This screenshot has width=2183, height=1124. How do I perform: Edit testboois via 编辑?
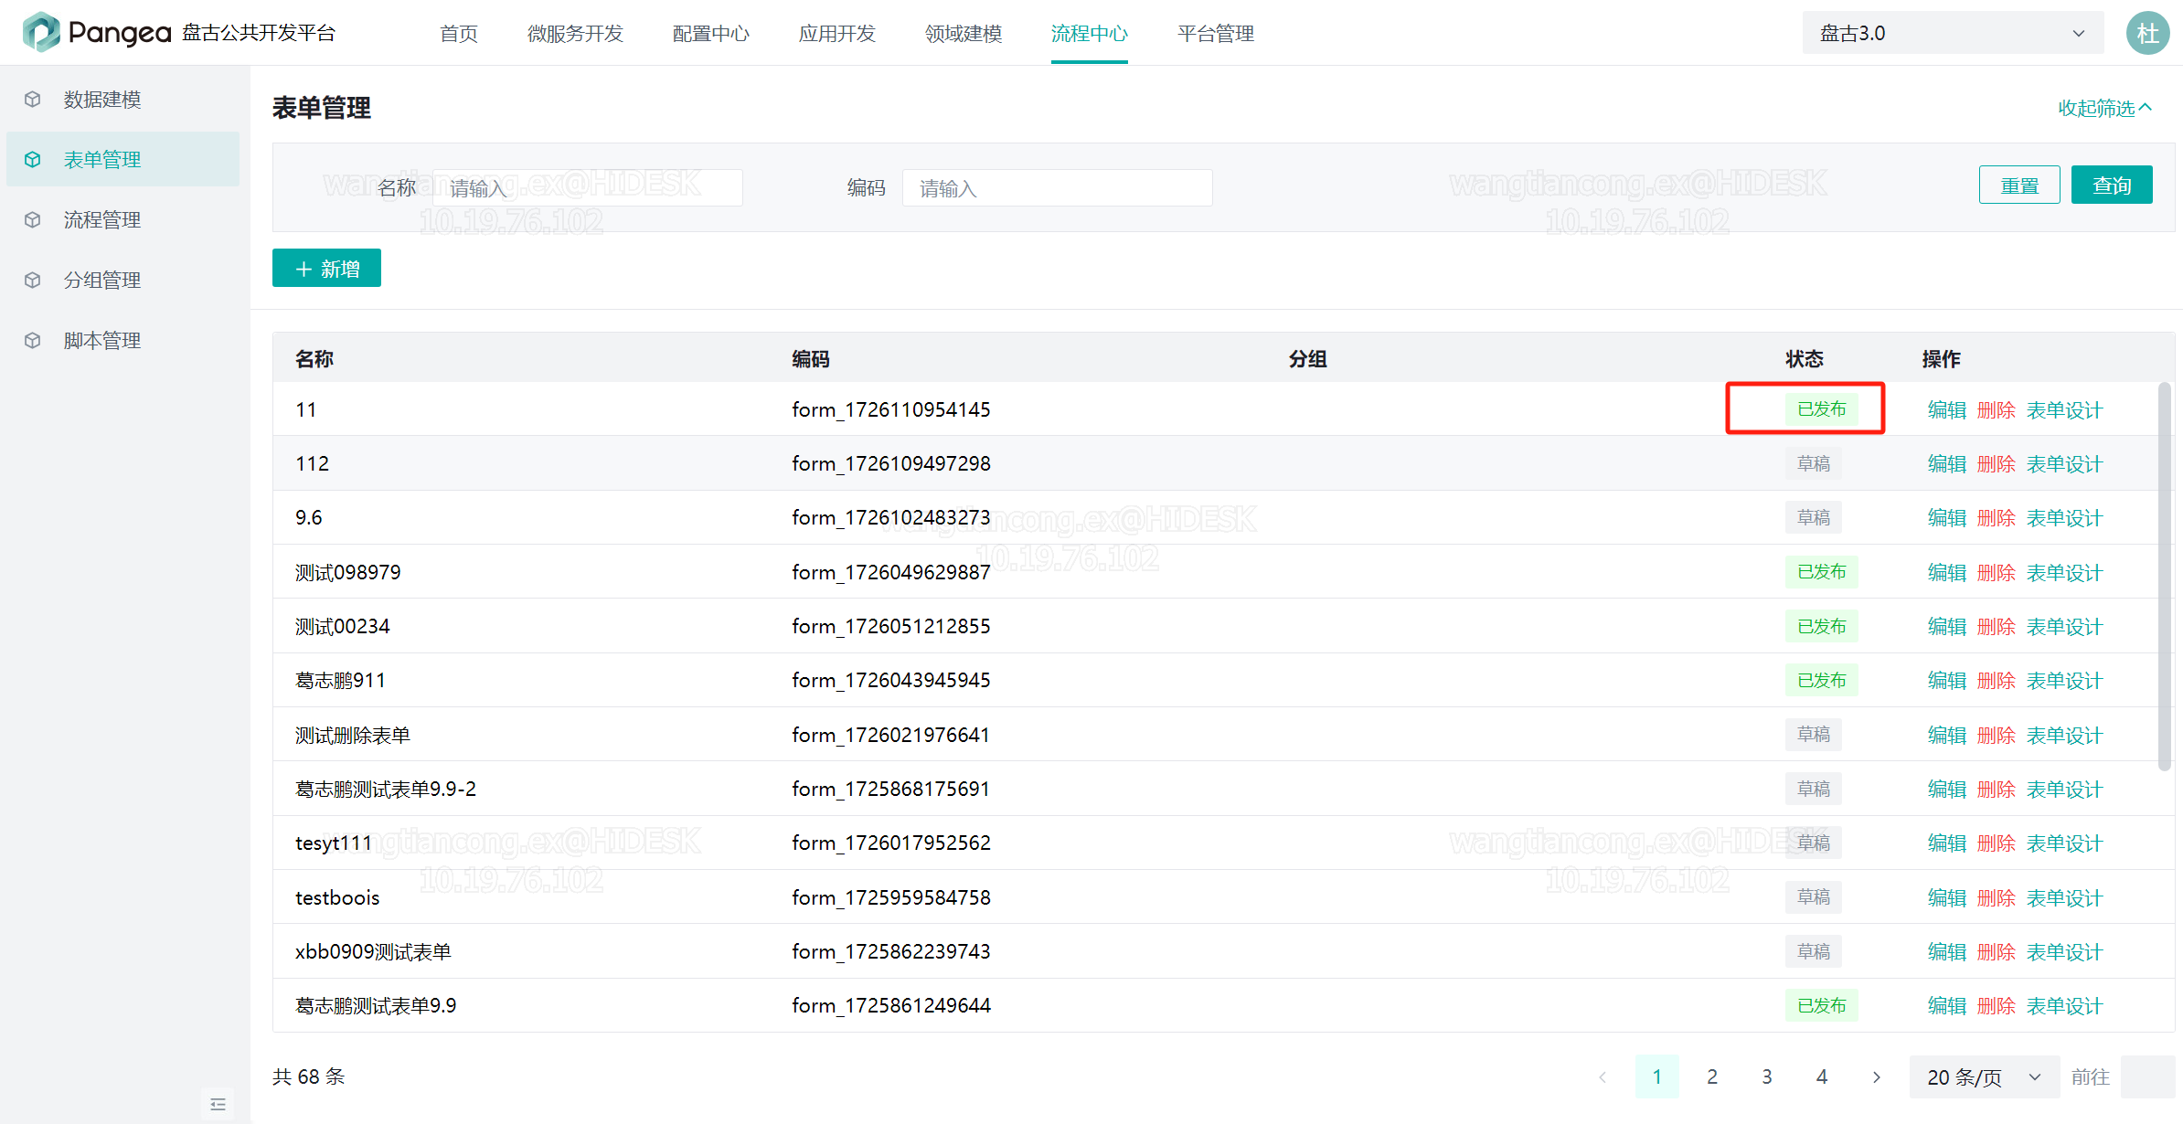click(1947, 897)
